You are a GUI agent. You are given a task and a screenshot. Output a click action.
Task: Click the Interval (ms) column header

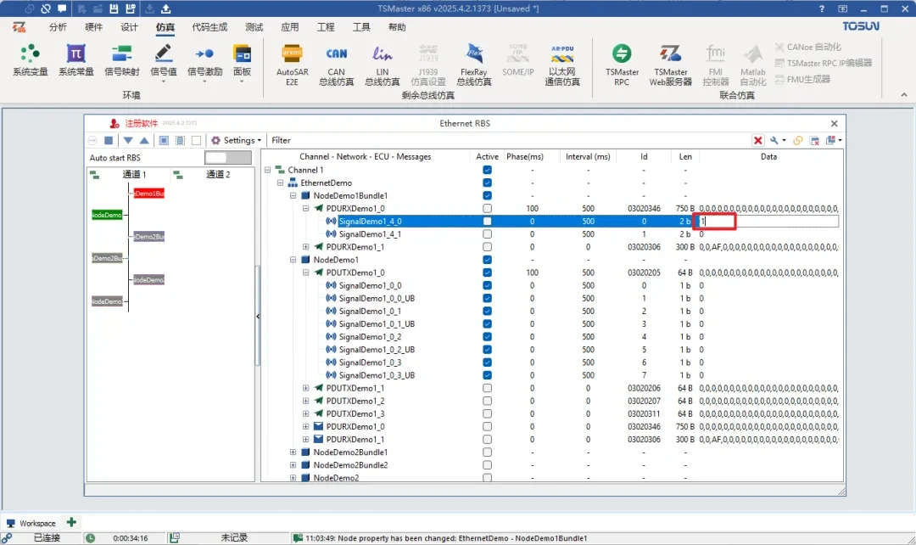coord(588,156)
